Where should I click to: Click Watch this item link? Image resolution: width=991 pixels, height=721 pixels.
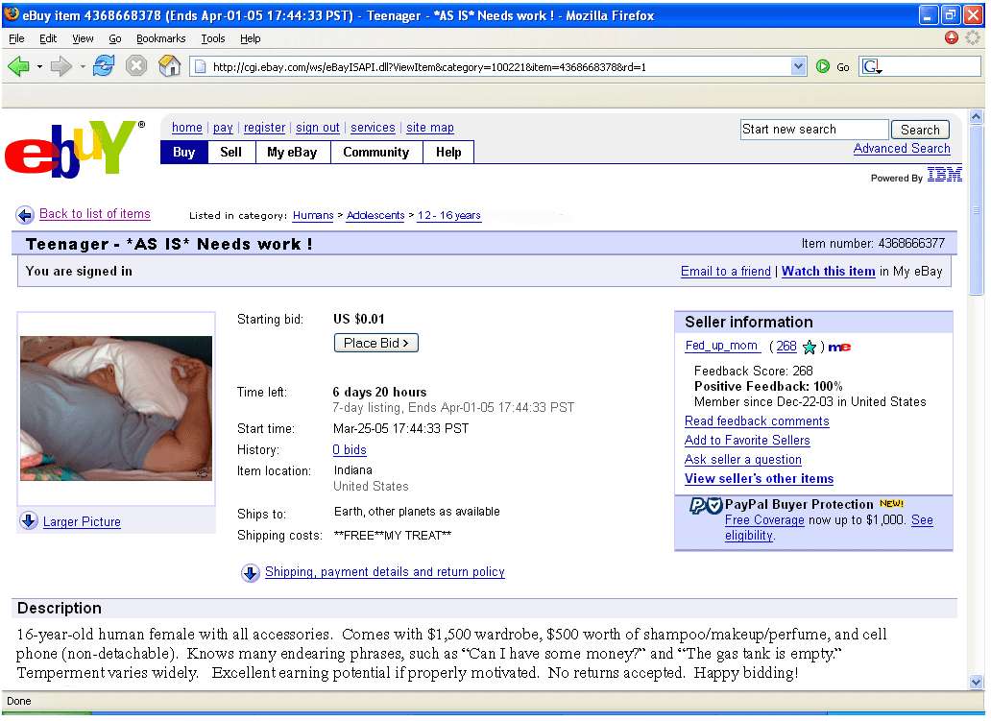[x=829, y=271]
